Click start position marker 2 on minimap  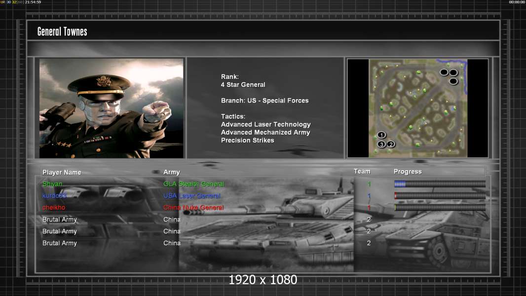coord(391,144)
